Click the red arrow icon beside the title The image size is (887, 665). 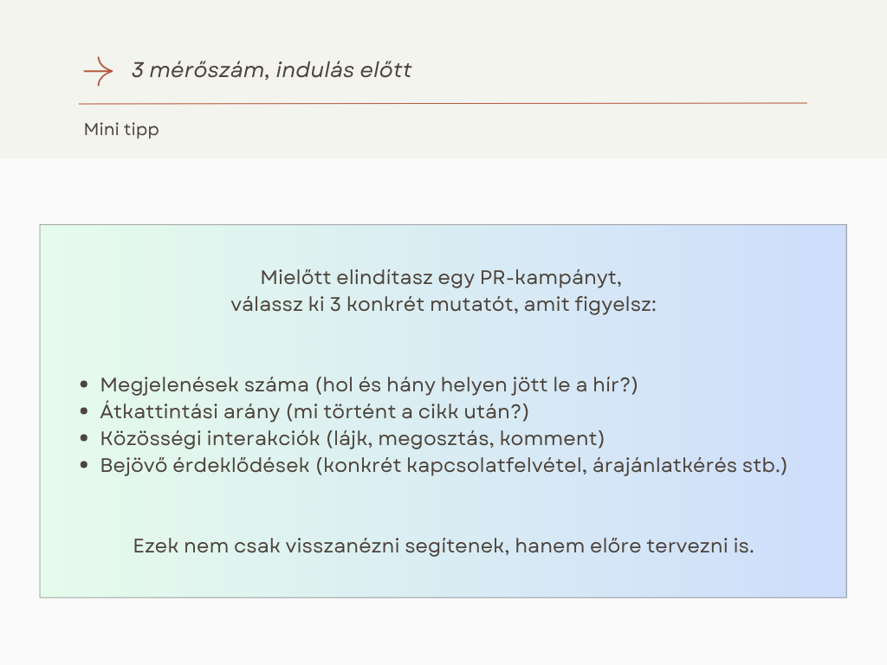[98, 71]
